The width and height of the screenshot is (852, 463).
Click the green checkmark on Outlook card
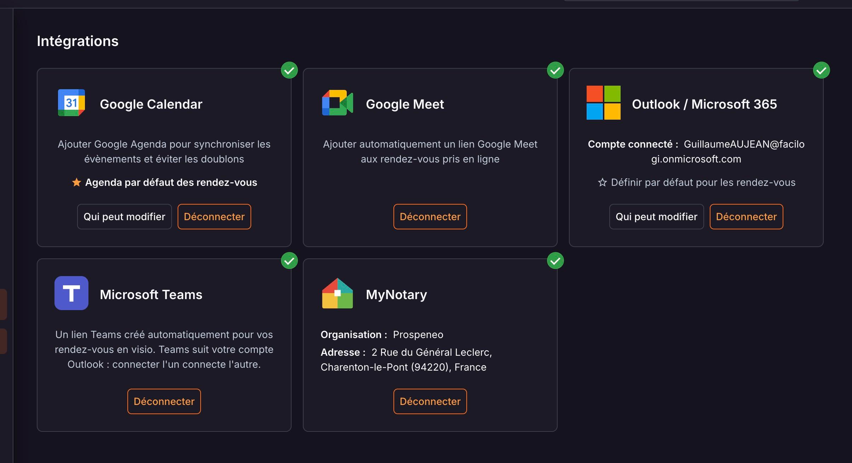[822, 70]
